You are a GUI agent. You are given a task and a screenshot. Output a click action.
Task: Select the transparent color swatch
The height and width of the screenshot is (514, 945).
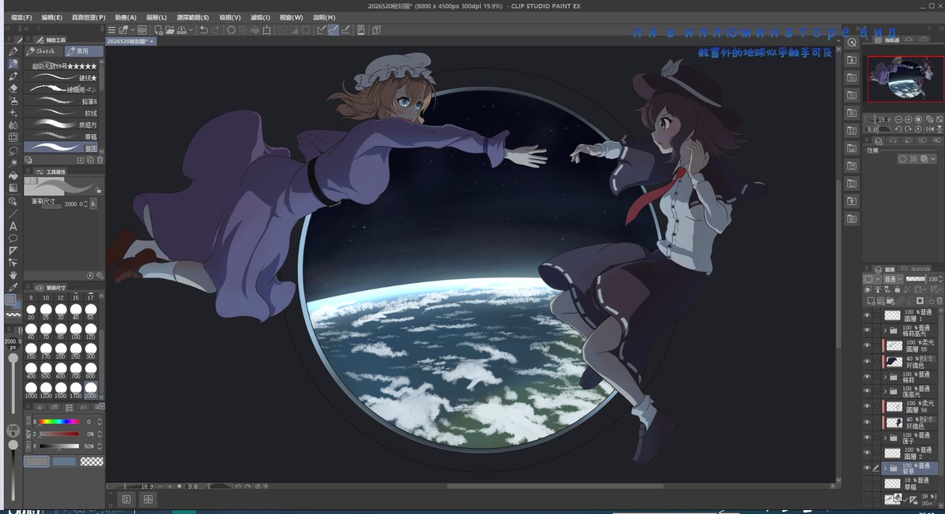pos(91,462)
